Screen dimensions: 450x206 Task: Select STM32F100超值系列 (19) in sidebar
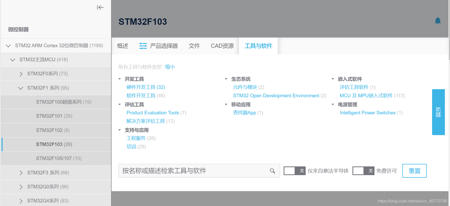point(56,102)
